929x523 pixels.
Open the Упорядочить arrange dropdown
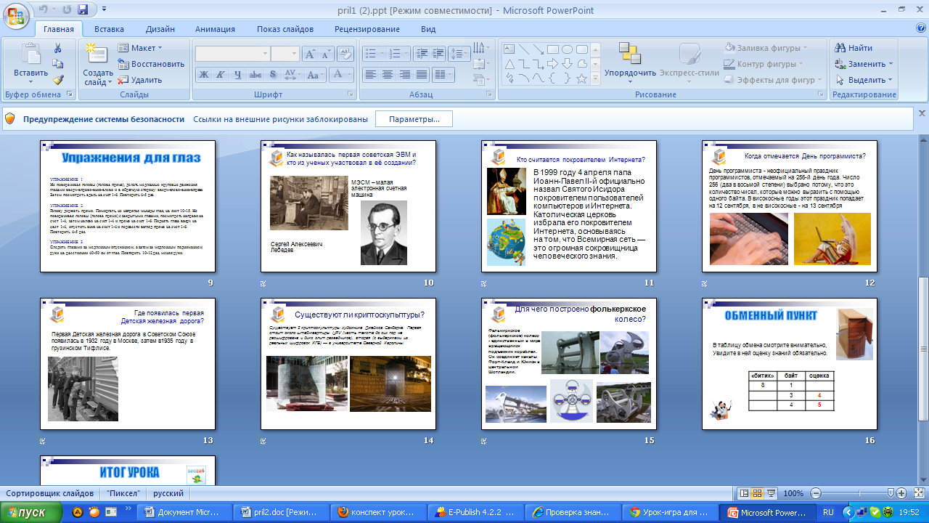(x=630, y=62)
